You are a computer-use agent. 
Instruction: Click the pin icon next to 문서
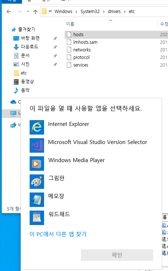(x=55, y=56)
